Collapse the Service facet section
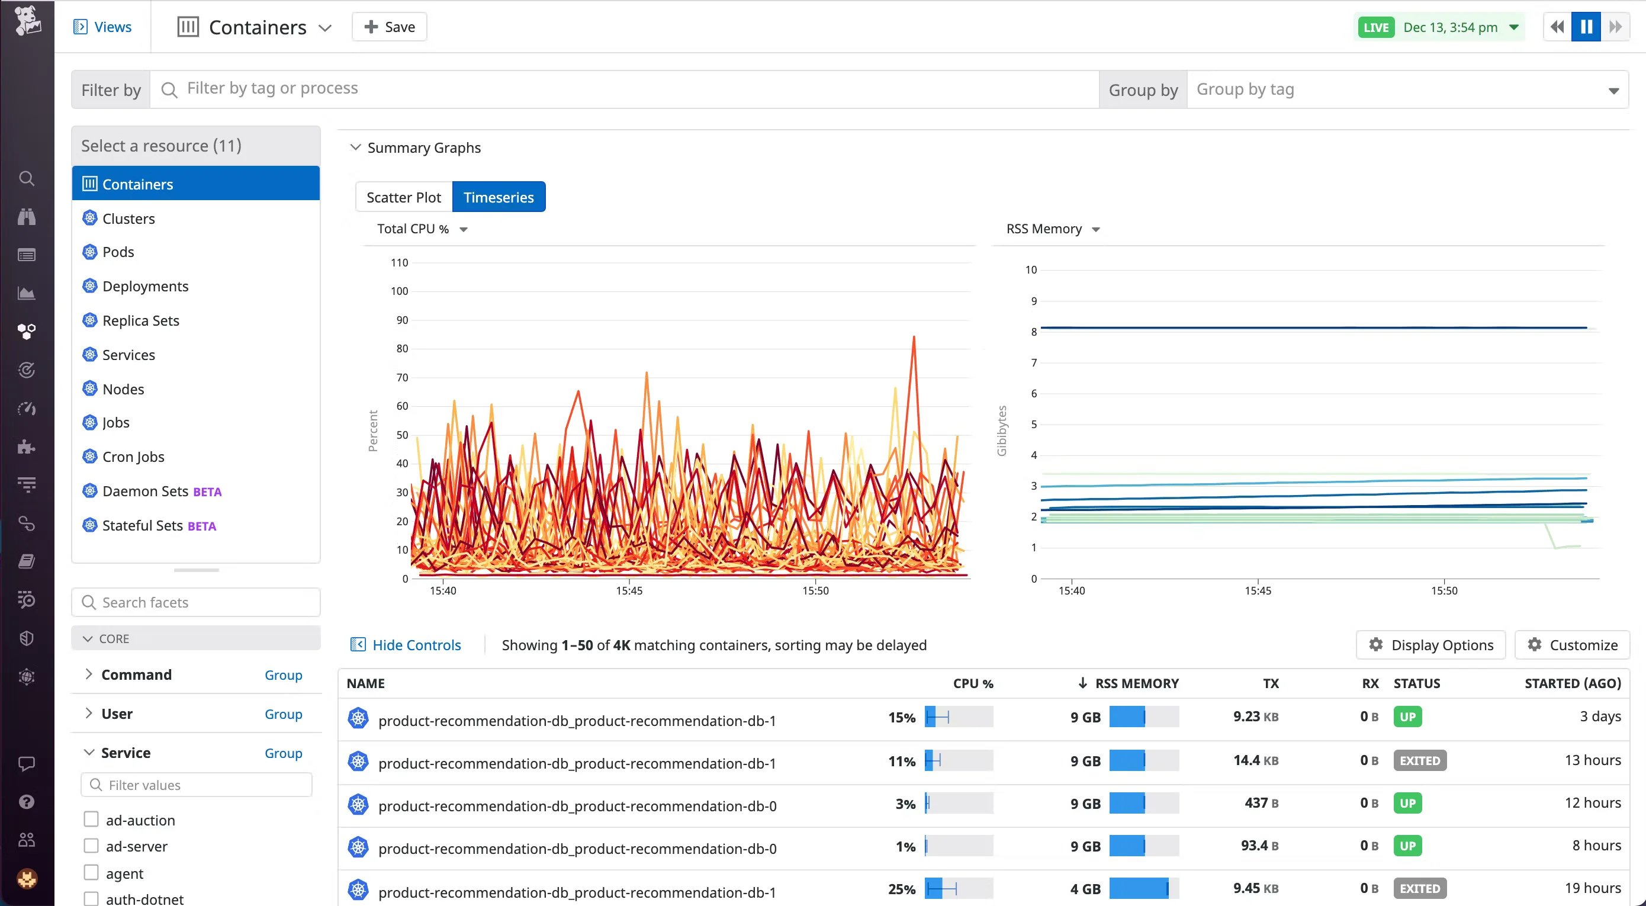The width and height of the screenshot is (1646, 906). [x=89, y=753]
